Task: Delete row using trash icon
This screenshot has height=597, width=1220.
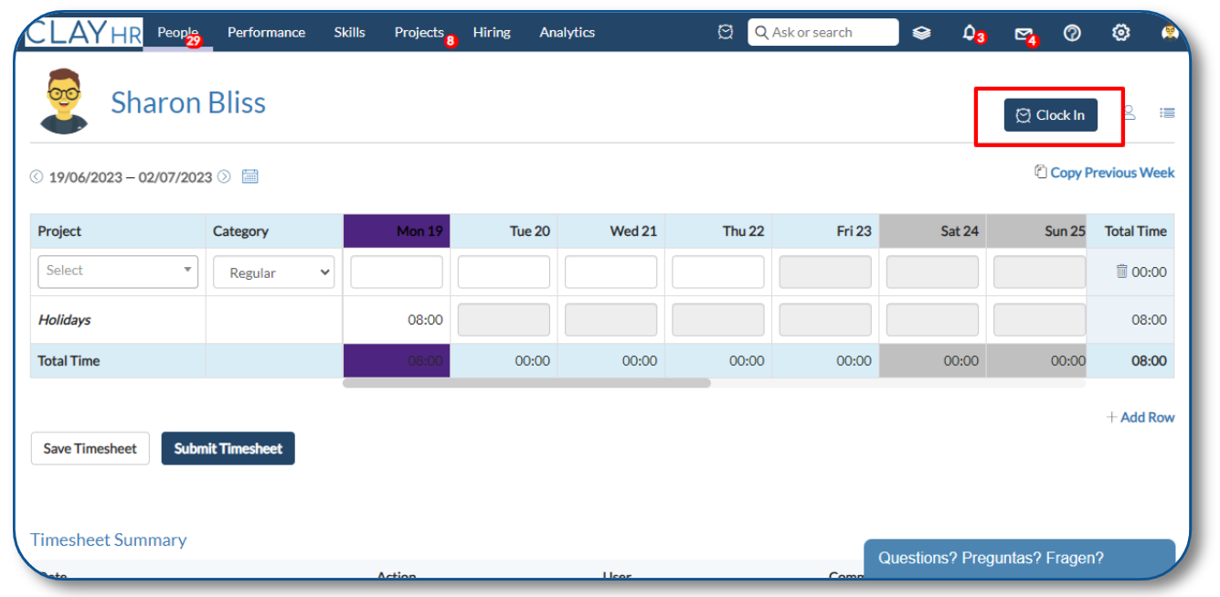Action: tap(1121, 272)
